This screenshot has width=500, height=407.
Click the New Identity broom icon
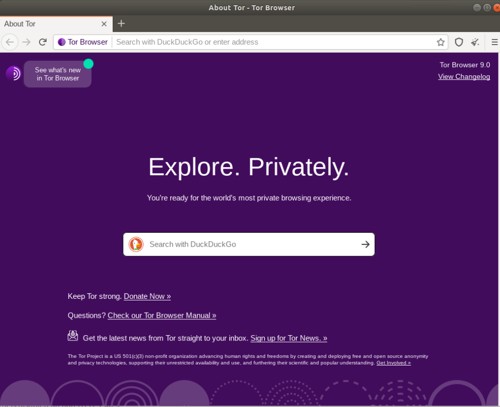coord(475,42)
